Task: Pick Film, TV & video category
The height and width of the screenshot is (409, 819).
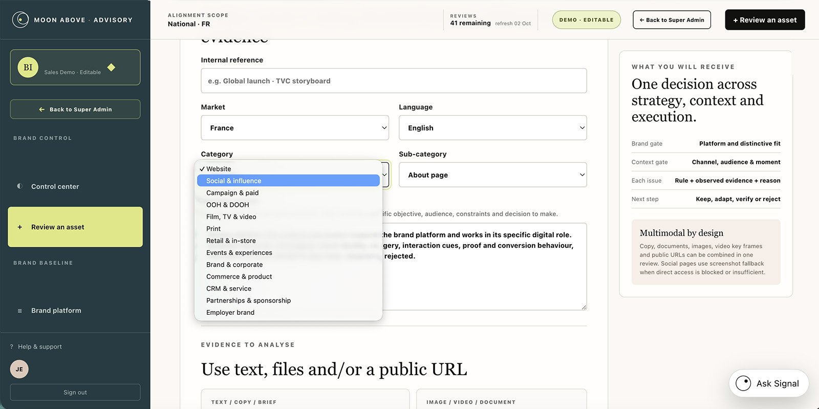Action: tap(288, 217)
